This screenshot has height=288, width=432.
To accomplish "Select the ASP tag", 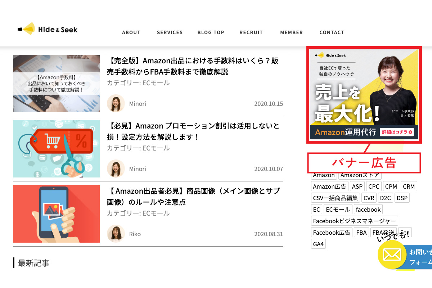I will click(x=357, y=186).
